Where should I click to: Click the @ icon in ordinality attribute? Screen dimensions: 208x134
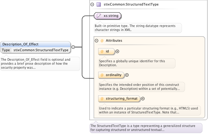point(102,75)
